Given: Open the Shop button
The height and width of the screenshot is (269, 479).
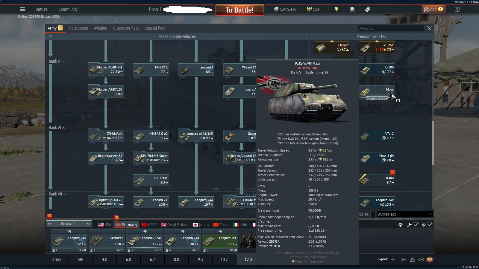Looking at the screenshot, I should click(433, 9).
